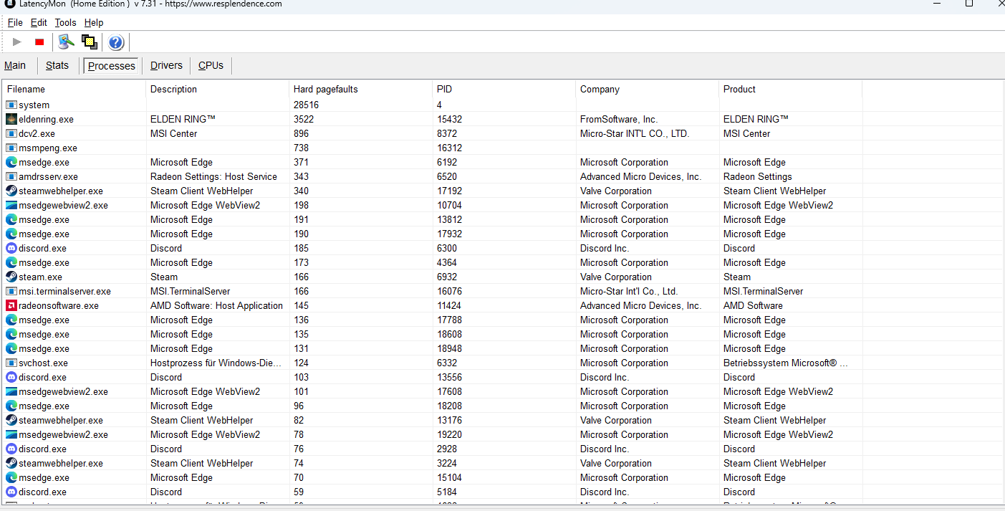Click the msi.terminalserver.exe icon
This screenshot has height=511, width=1005.
coord(11,291)
